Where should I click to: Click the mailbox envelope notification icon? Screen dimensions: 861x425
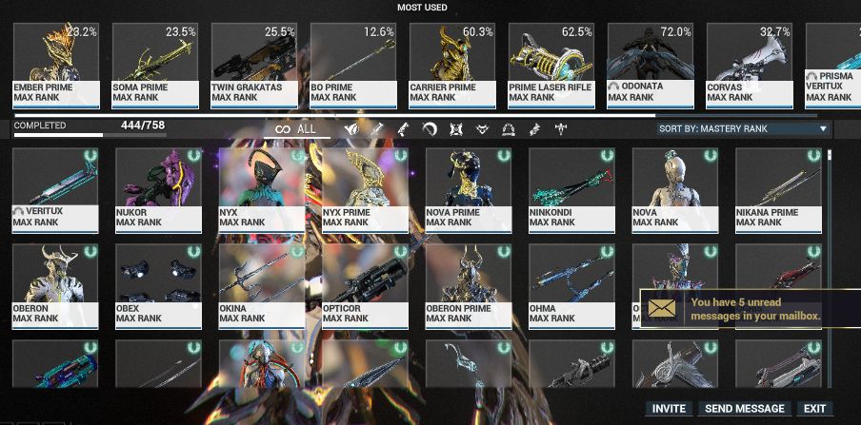tap(662, 308)
